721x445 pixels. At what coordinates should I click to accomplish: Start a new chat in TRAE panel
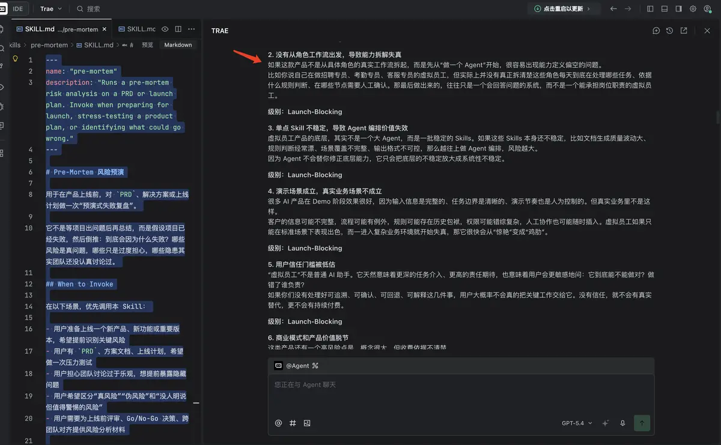pyautogui.click(x=656, y=31)
